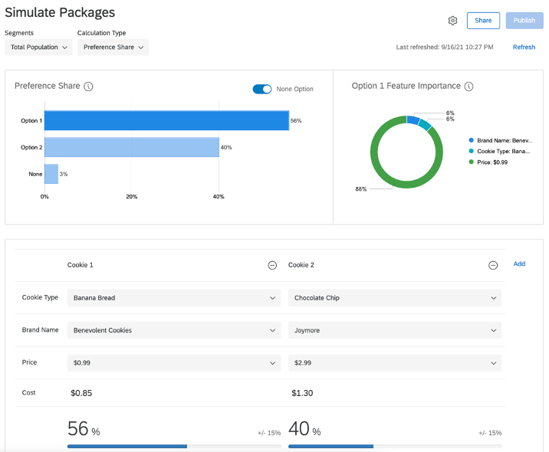Click the Preference Share info icon
549x452 pixels.
coord(88,87)
